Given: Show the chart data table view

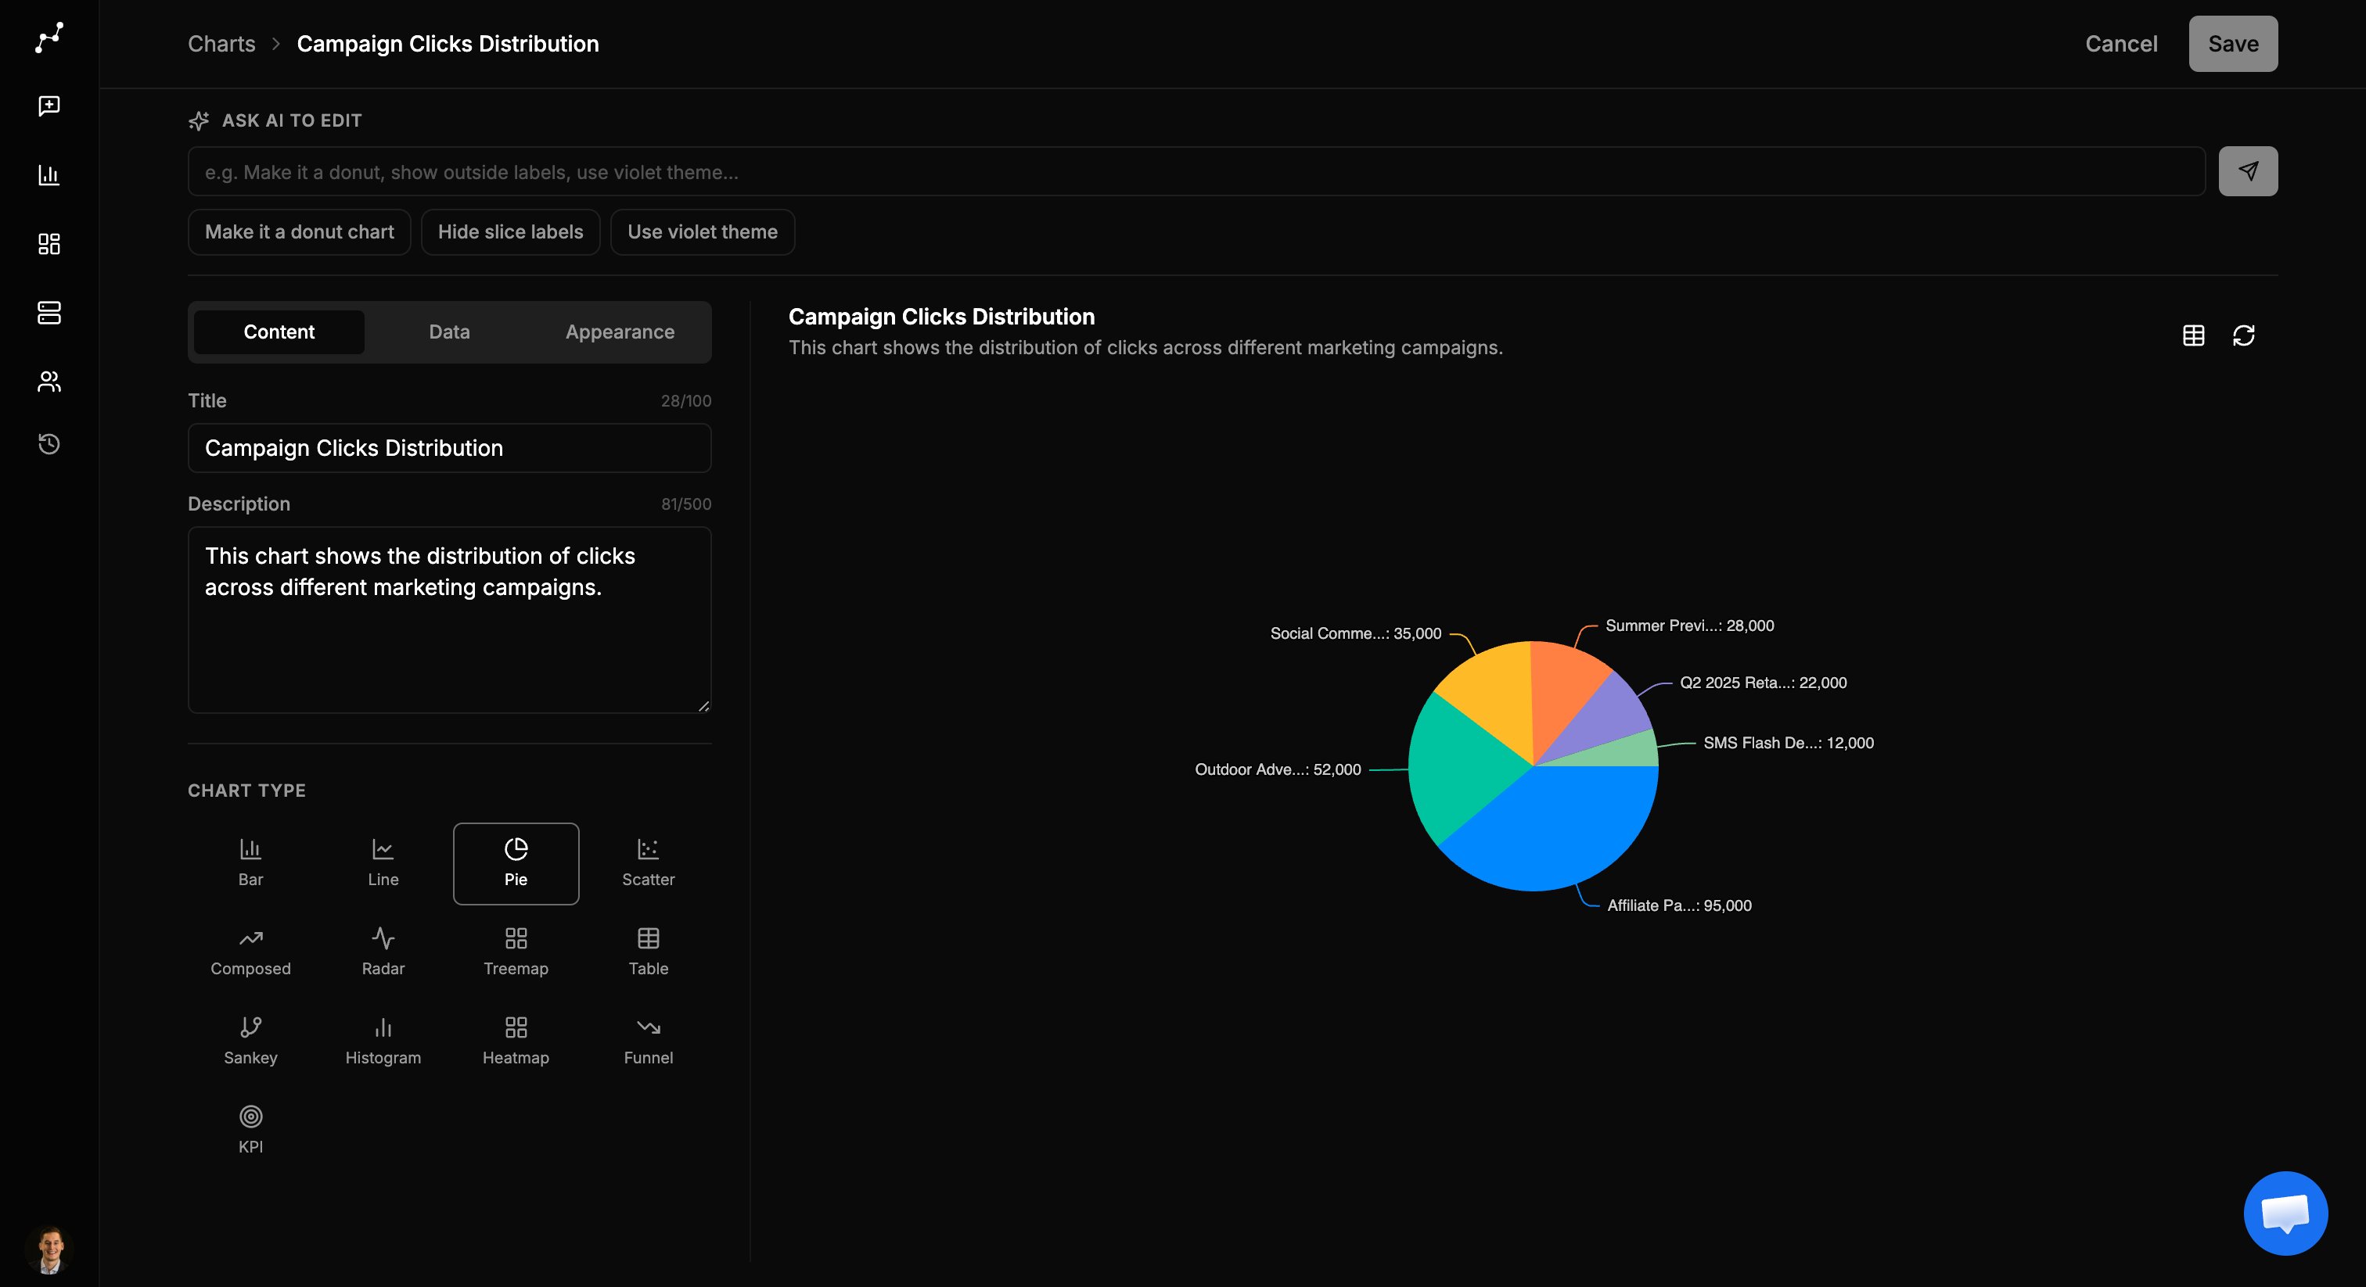Looking at the screenshot, I should (x=2193, y=335).
